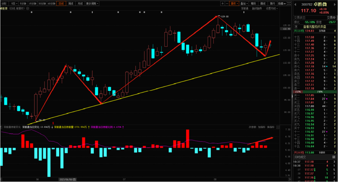338x182 pixels.
Task: Switch to the 周线 weekly chart tab
Action: (x=71, y=3)
